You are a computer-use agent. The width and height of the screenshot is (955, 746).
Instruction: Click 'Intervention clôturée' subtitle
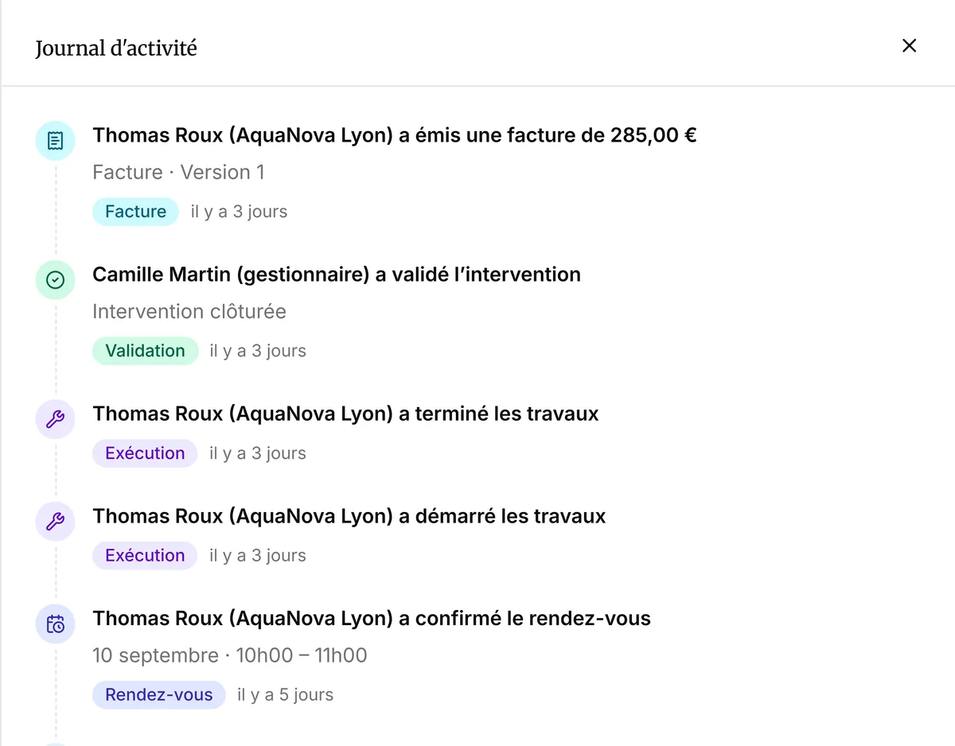(189, 312)
